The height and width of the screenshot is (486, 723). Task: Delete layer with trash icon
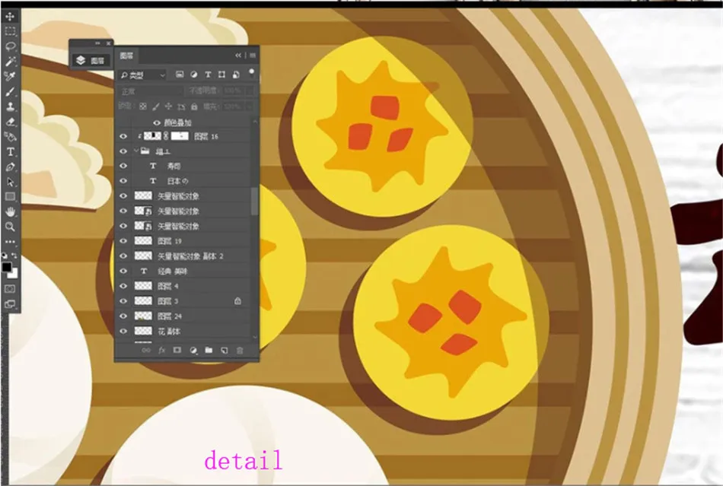240,351
